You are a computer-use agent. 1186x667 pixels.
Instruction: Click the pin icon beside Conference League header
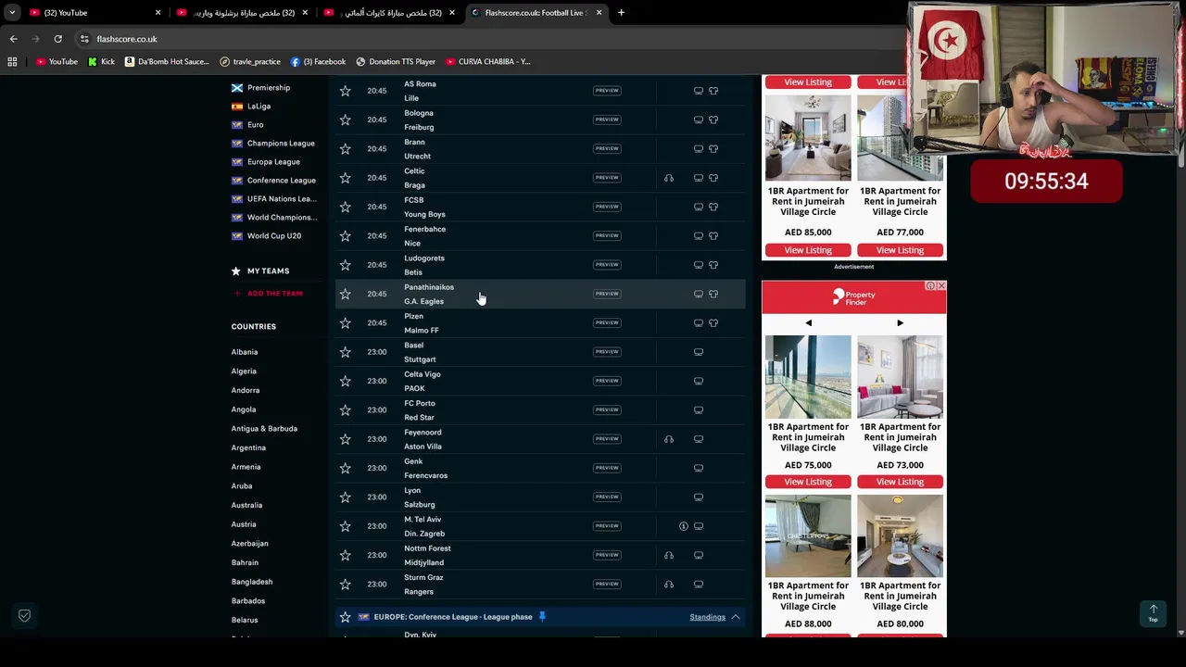click(542, 617)
